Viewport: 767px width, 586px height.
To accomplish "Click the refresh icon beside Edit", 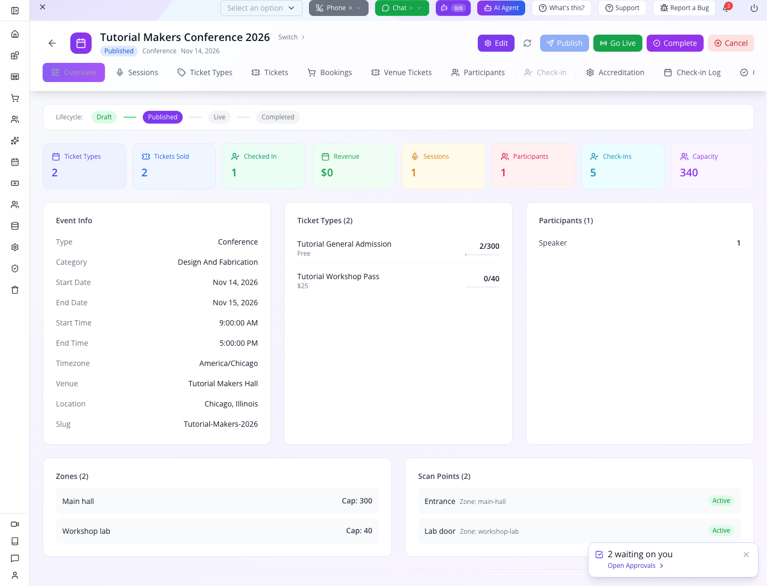I will coord(527,43).
